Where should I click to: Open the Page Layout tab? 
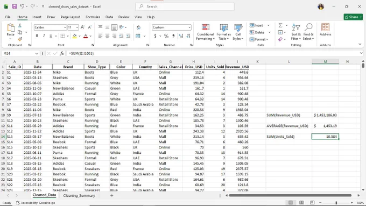pos(71,17)
